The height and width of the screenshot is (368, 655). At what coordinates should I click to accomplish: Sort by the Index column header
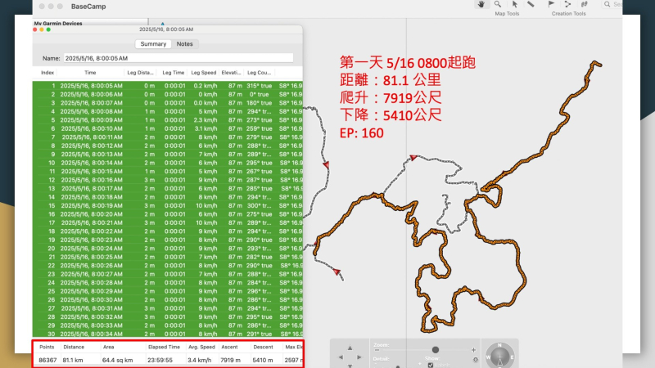tap(47, 73)
